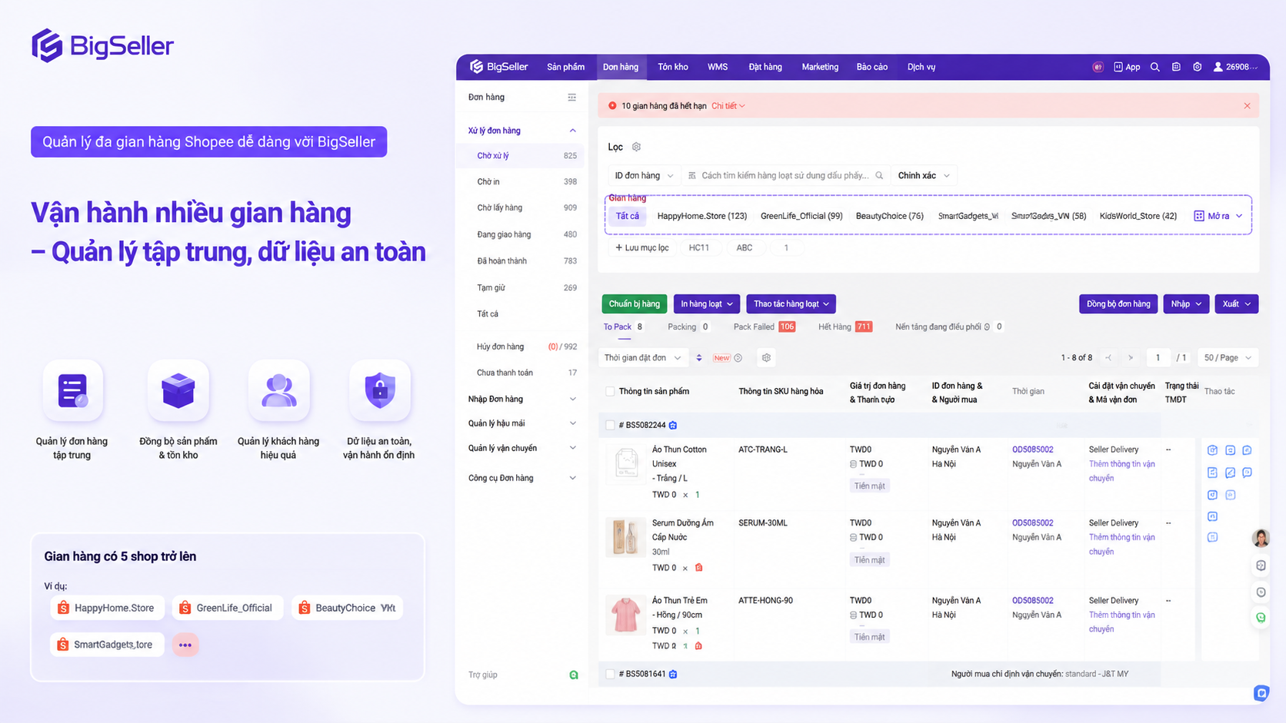Open the settings gear in top navigation bar
The image size is (1286, 723).
point(1198,67)
